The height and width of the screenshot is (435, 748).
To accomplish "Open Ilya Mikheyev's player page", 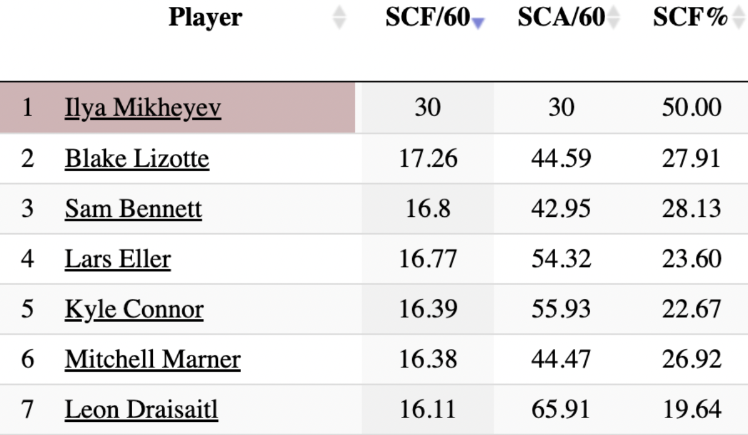I will pos(143,108).
